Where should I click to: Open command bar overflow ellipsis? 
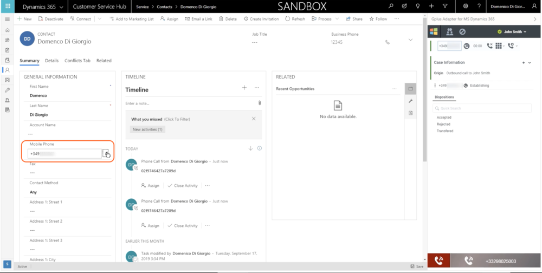397,19
